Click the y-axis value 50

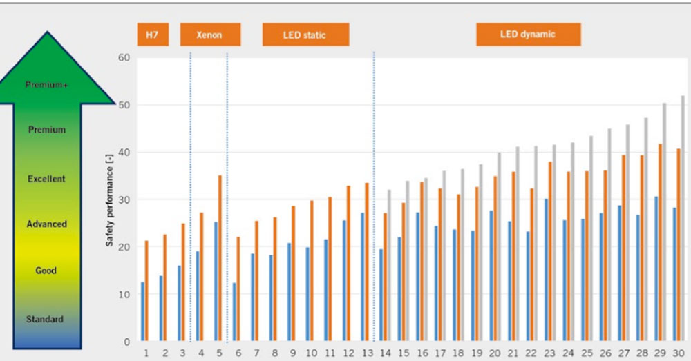tap(124, 105)
